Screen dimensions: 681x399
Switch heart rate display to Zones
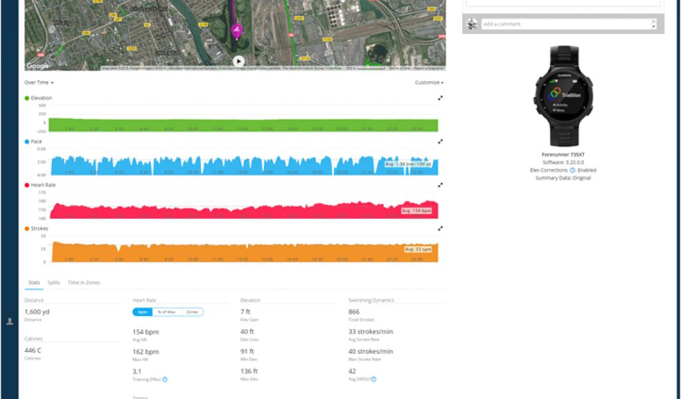191,312
